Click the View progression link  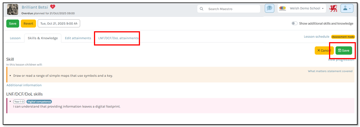click(341, 60)
